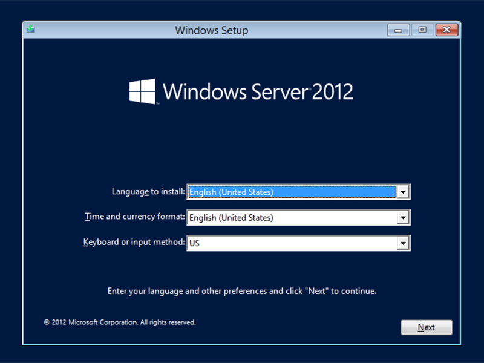This screenshot has height=363, width=484.
Task: Click the "Keyboard or input method:" label
Action: pyautogui.click(x=134, y=243)
